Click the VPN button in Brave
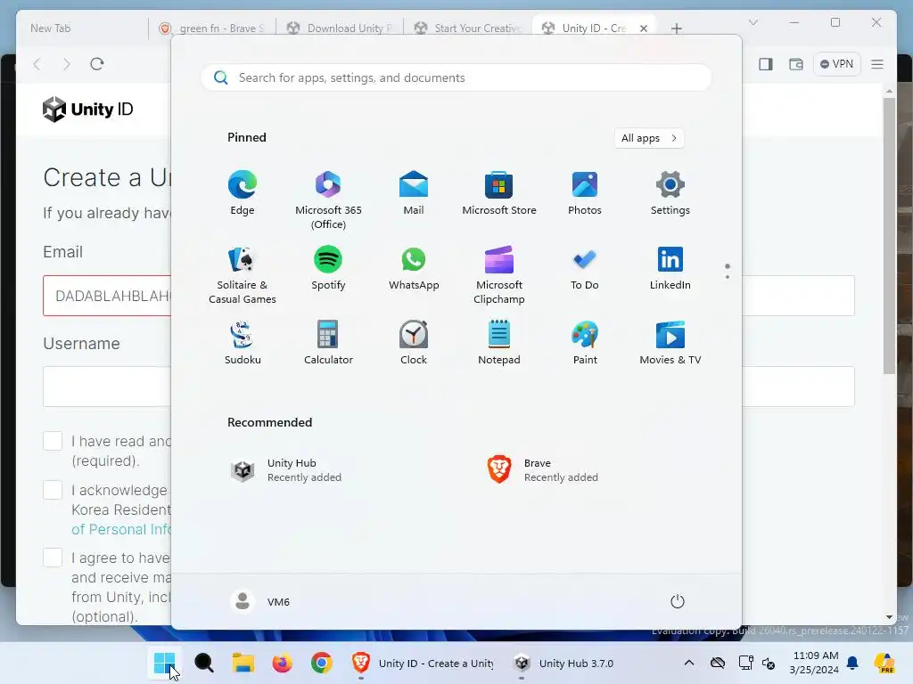This screenshot has height=684, width=913. point(836,64)
